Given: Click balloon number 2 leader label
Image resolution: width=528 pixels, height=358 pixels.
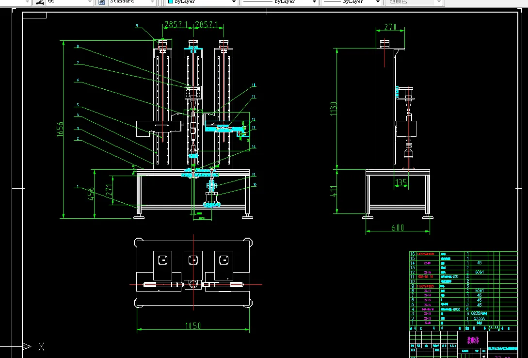Looking at the screenshot, I should pyautogui.click(x=78, y=138).
